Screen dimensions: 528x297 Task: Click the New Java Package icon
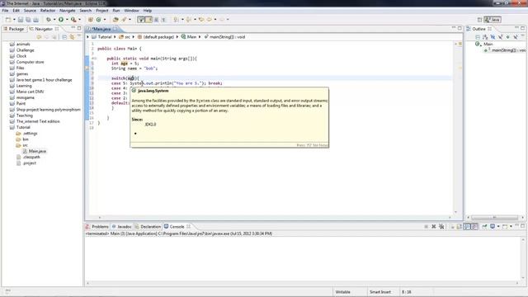click(91, 20)
